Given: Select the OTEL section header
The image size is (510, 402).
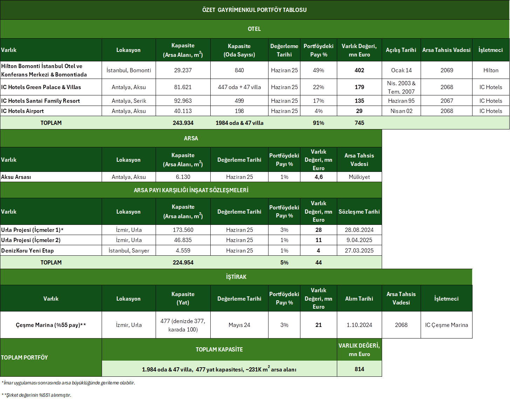Looking at the screenshot, I should 254,29.
